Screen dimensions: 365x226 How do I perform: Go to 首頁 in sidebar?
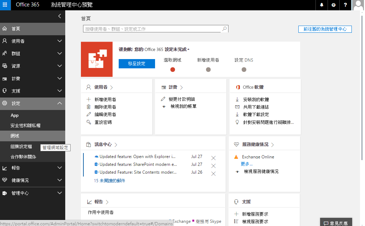[x=32, y=29]
